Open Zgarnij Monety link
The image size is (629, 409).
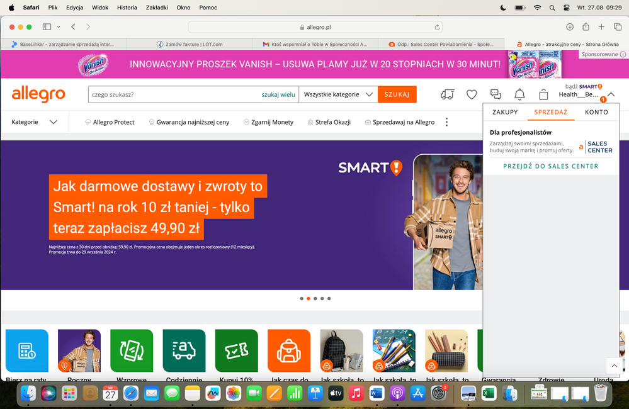pos(268,122)
